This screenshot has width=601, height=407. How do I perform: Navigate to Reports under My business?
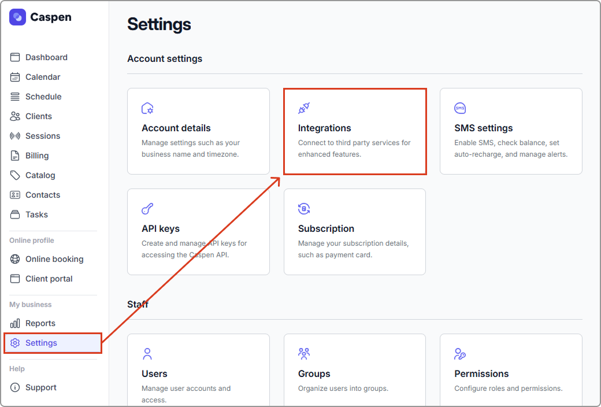[40, 323]
